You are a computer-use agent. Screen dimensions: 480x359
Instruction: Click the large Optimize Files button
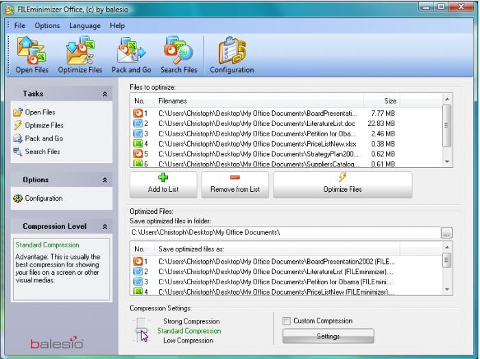click(343, 185)
